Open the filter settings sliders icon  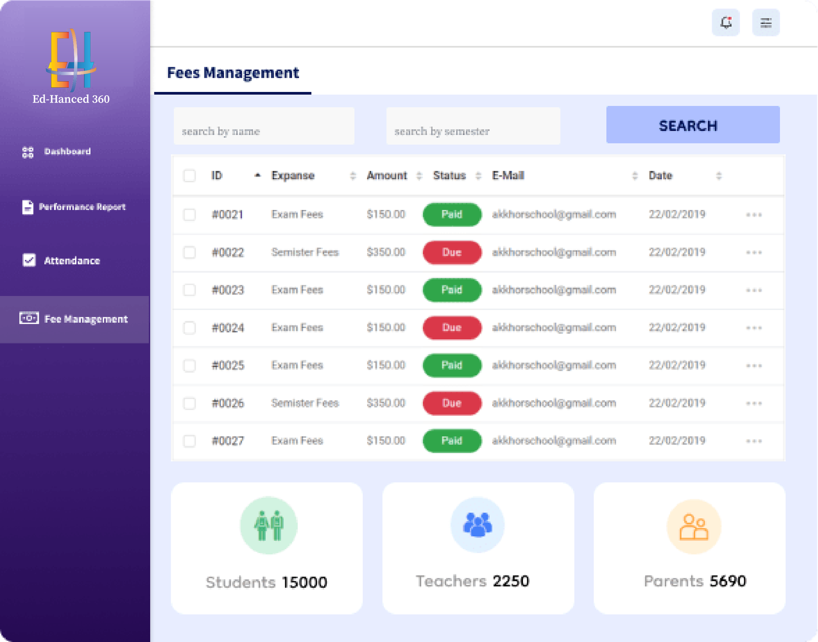coord(765,22)
